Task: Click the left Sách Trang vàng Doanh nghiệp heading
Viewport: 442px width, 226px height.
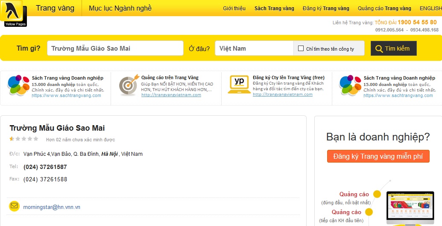Action: (67, 78)
